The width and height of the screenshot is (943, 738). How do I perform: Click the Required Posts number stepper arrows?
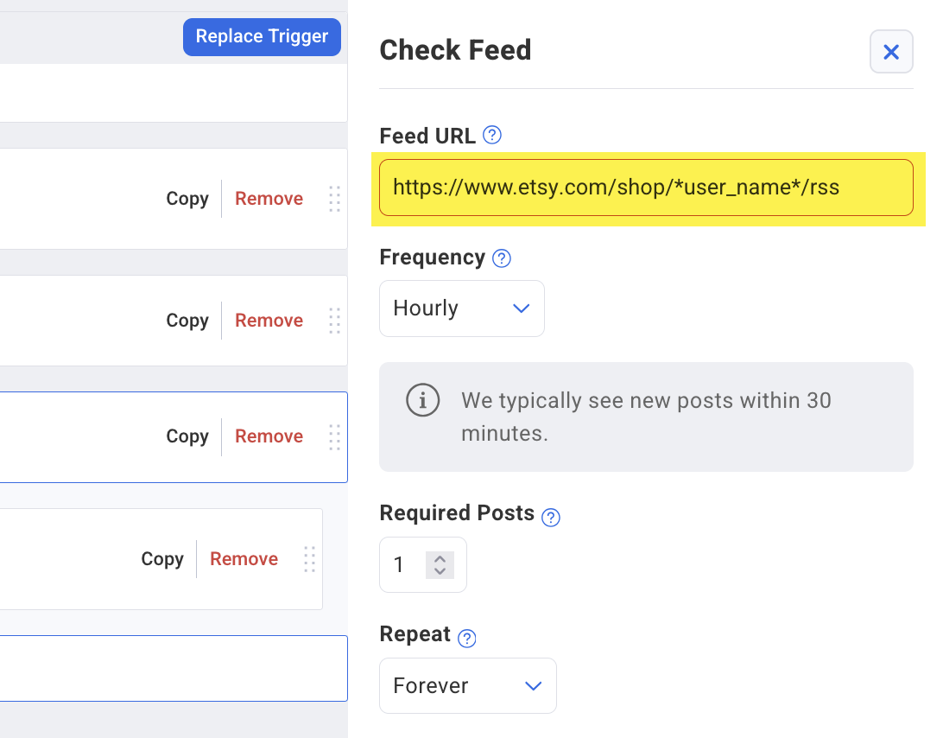click(x=440, y=565)
